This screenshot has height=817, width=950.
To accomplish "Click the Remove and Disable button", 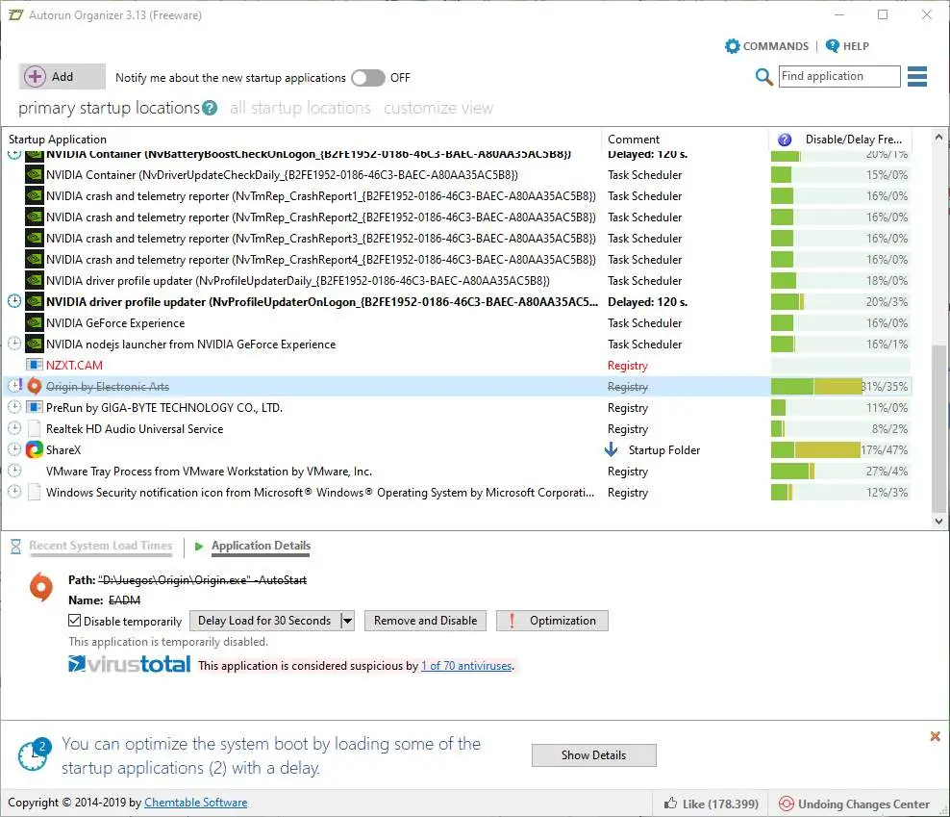I will [425, 621].
